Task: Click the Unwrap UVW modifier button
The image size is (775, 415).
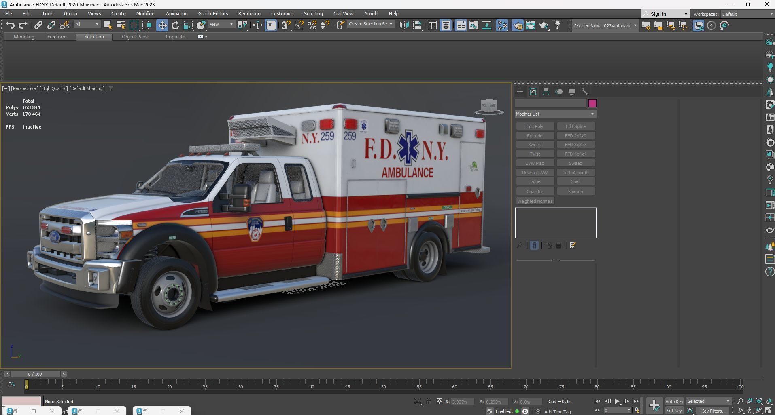Action: 535,173
